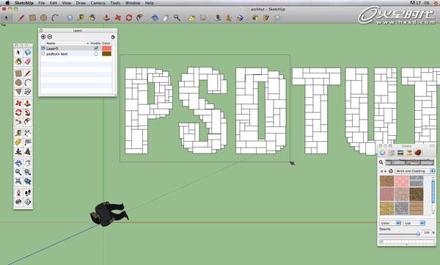Select the Offset tool in floating toolbox

click(x=28, y=121)
